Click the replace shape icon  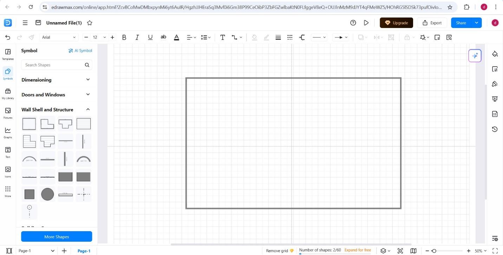point(437,37)
